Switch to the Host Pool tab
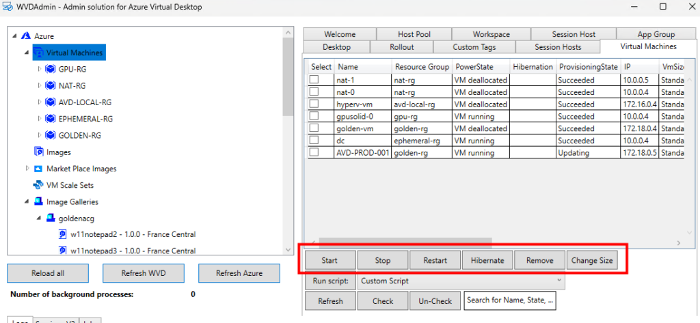Screen dimensions: 700x323 414,34
